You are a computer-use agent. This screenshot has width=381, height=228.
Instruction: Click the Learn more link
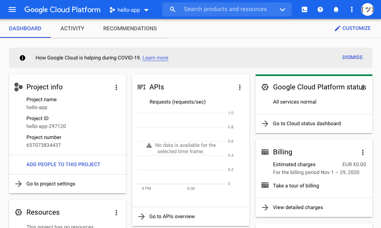pyautogui.click(x=155, y=57)
